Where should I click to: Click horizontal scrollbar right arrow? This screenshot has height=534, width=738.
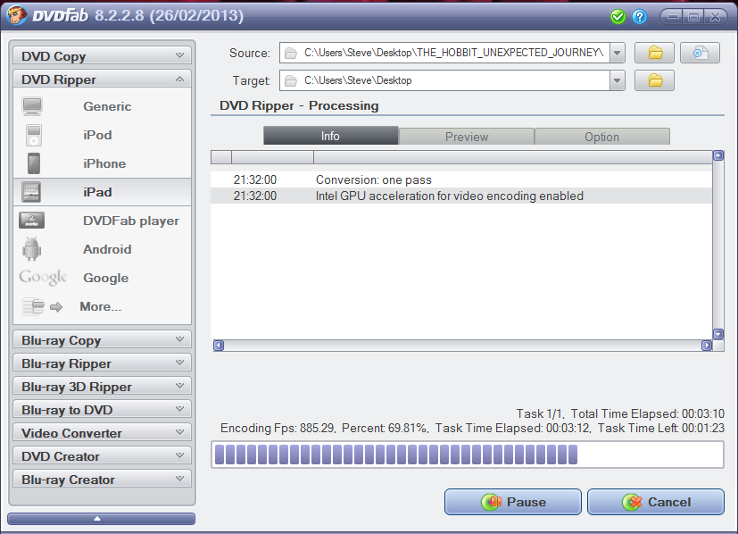(x=707, y=346)
